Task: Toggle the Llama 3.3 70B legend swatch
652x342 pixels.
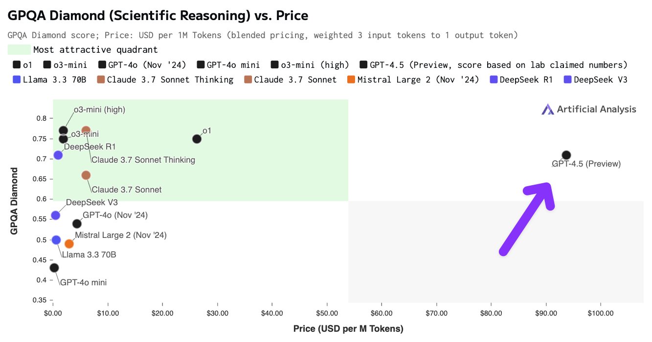Action: (17, 80)
